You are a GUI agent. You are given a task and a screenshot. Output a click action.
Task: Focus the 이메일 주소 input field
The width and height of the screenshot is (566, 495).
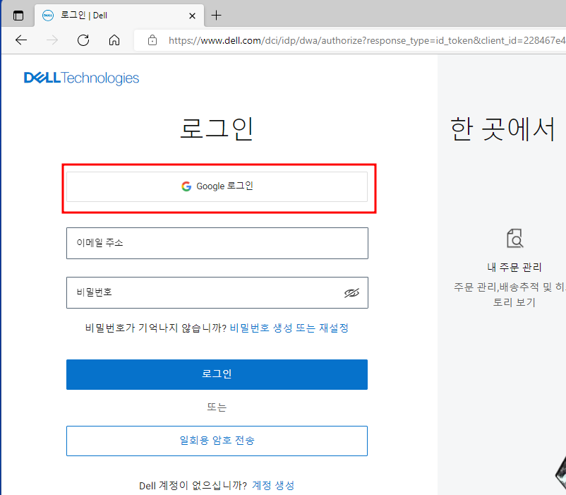point(217,243)
